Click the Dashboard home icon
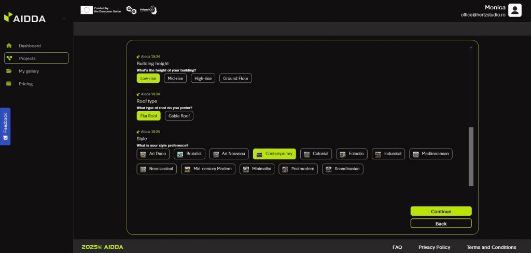The height and width of the screenshot is (253, 531). (9, 46)
